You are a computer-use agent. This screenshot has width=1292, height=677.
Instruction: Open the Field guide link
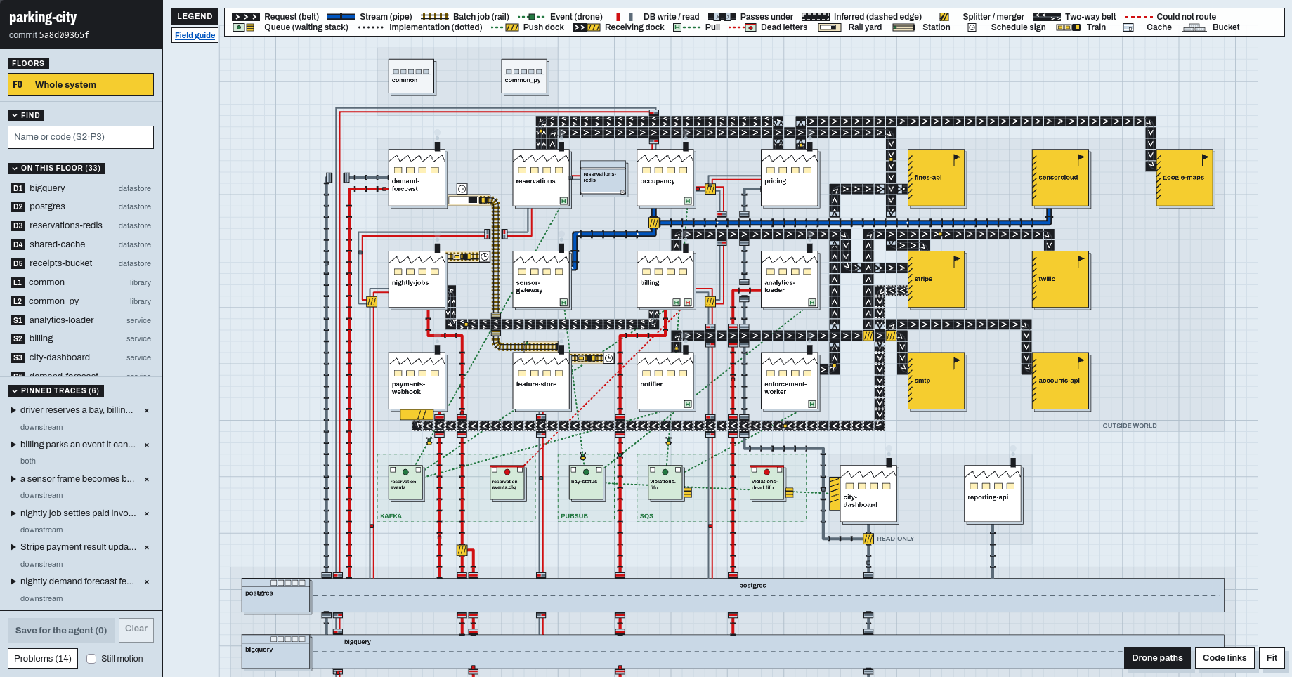point(195,35)
